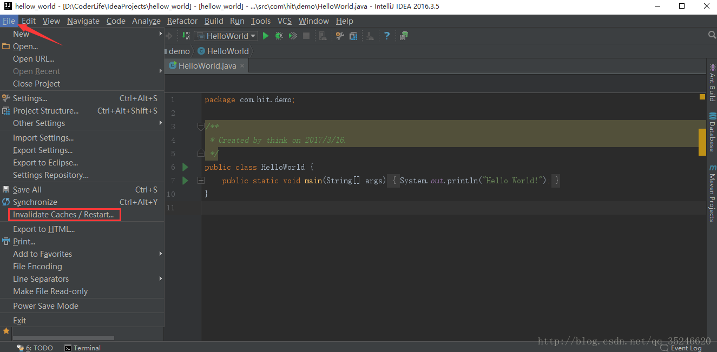Run HelloWorld with coverage icon
Viewport: 717px width, 352px height.
point(293,36)
